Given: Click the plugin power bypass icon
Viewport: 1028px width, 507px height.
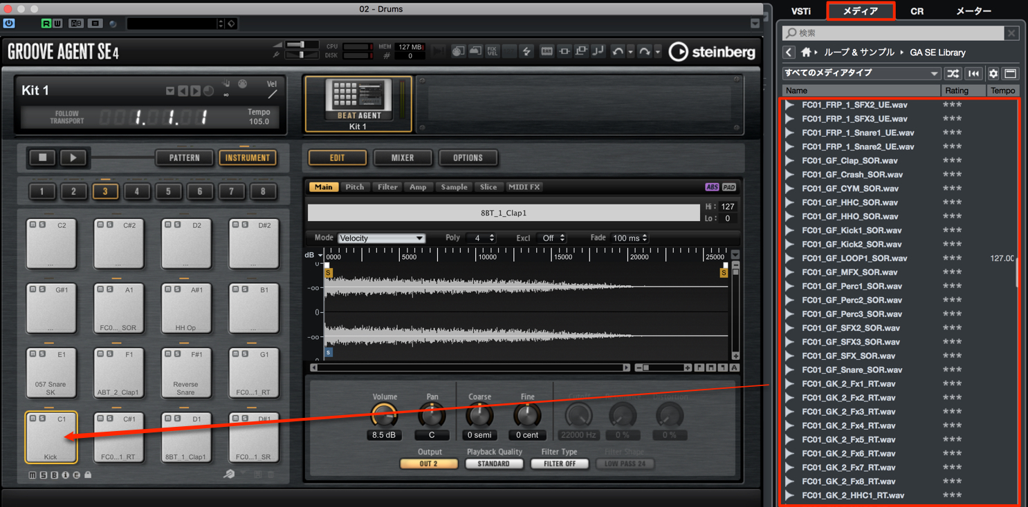Looking at the screenshot, I should 9,23.
